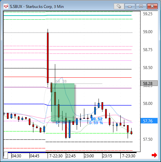Click the blue 57.76 label inside chart
The width and height of the screenshot is (161, 162).
tap(61, 123)
